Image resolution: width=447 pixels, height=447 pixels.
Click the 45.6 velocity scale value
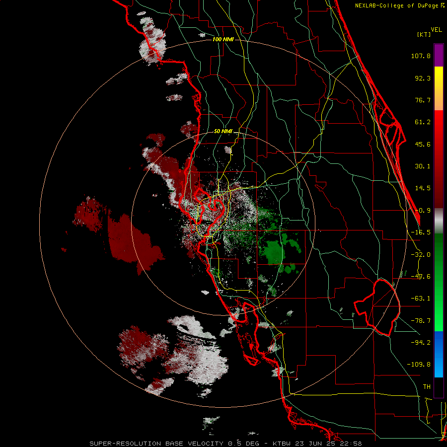pyautogui.click(x=423, y=144)
